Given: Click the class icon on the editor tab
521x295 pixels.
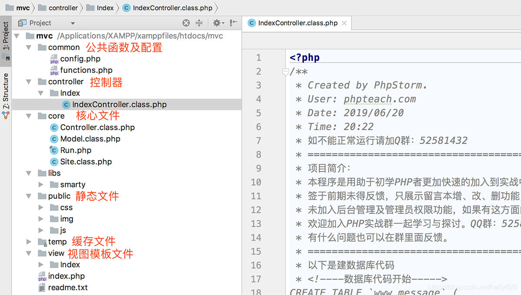Looking at the screenshot, I should pos(252,23).
